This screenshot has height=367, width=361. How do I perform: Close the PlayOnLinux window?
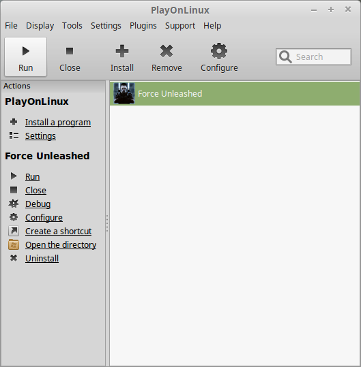click(348, 10)
